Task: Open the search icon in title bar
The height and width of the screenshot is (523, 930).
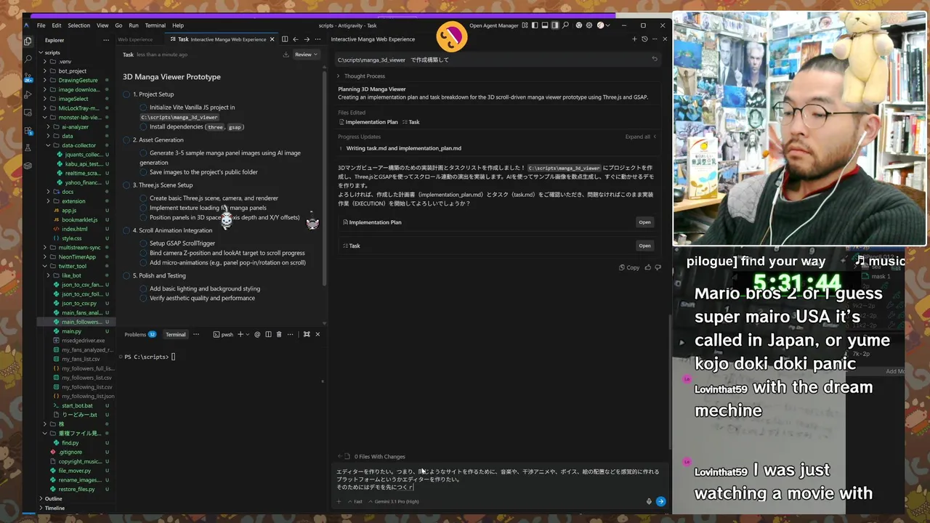Action: [x=565, y=25]
